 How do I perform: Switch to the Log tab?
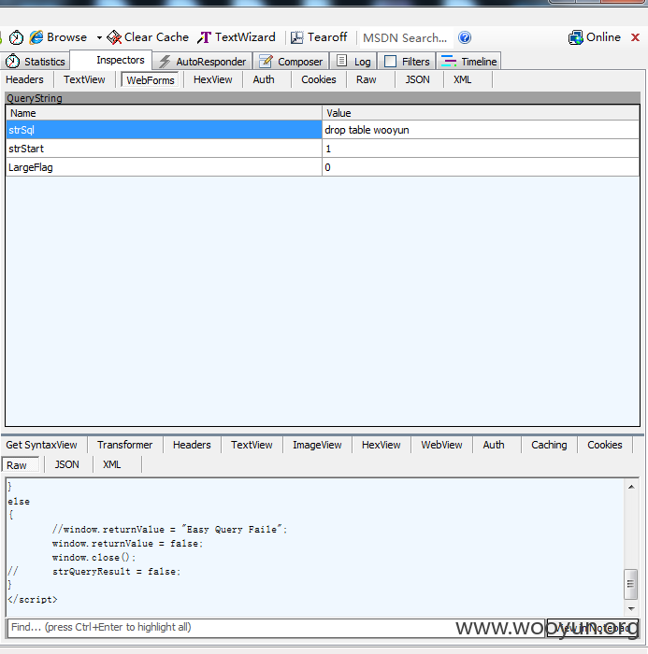point(353,62)
